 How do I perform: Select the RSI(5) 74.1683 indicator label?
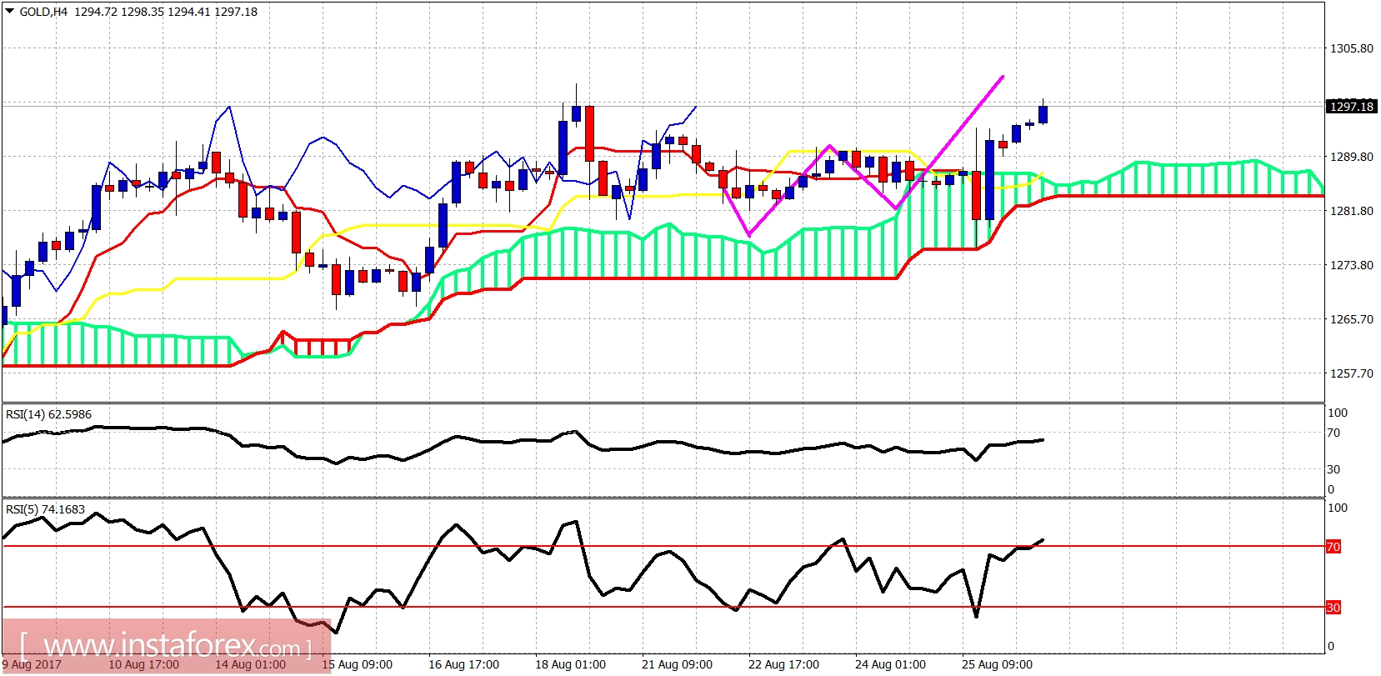pyautogui.click(x=46, y=509)
